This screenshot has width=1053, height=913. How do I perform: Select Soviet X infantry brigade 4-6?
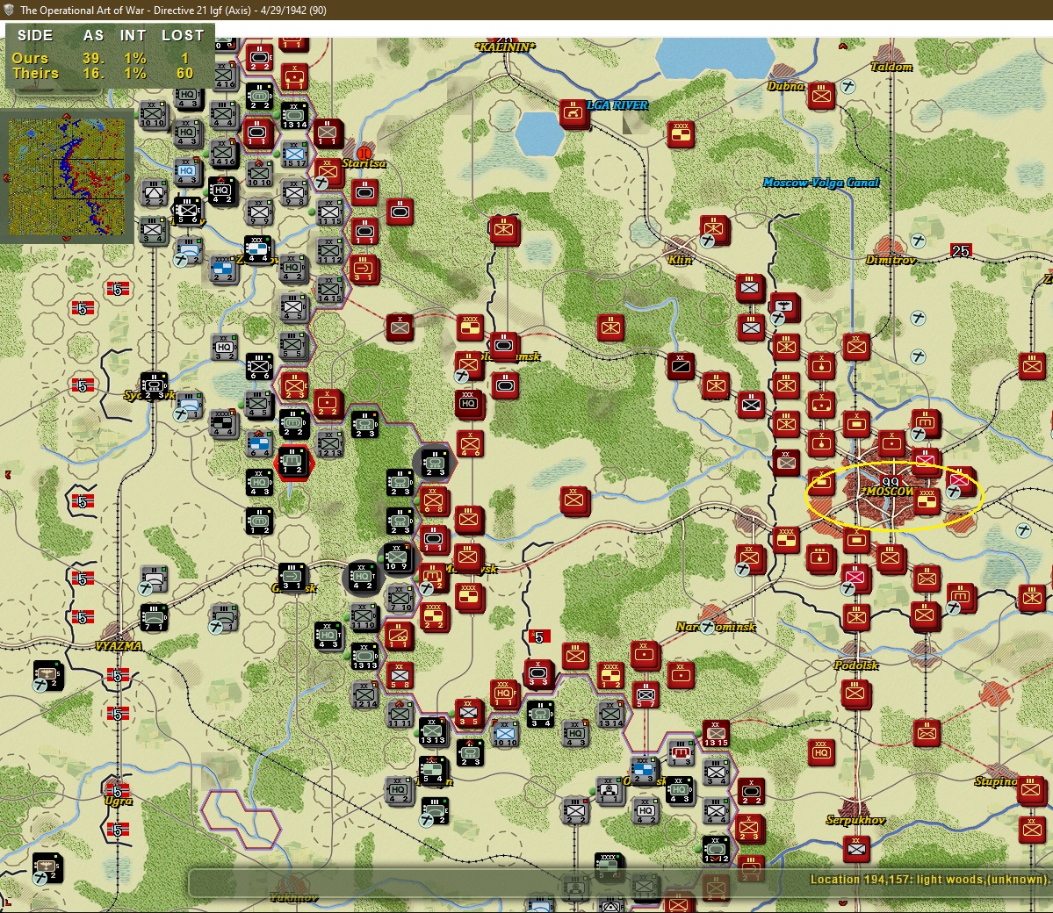470,443
